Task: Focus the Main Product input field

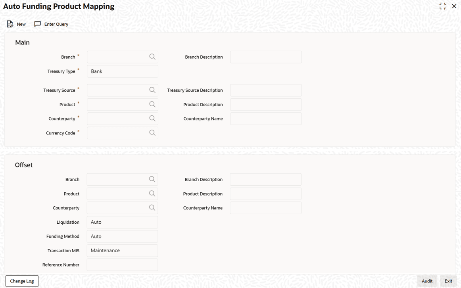Action: [x=123, y=105]
